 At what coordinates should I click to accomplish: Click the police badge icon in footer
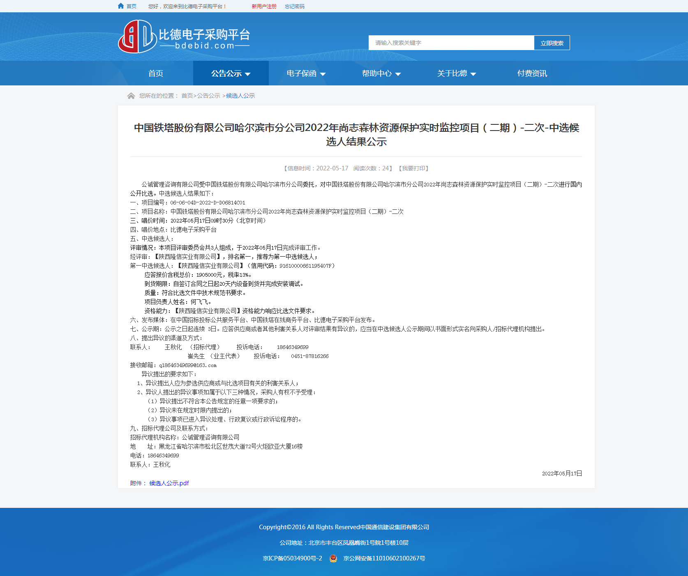pyautogui.click(x=333, y=558)
